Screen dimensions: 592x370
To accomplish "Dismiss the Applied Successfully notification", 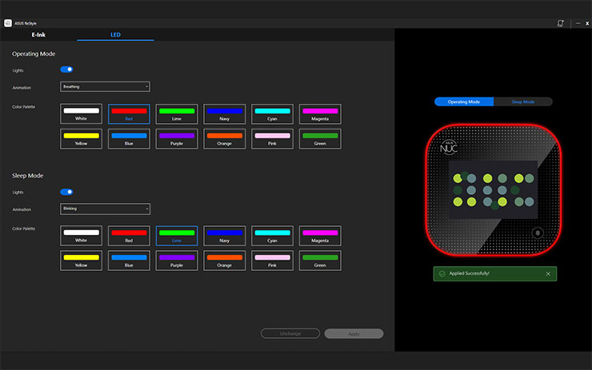I will (x=548, y=273).
